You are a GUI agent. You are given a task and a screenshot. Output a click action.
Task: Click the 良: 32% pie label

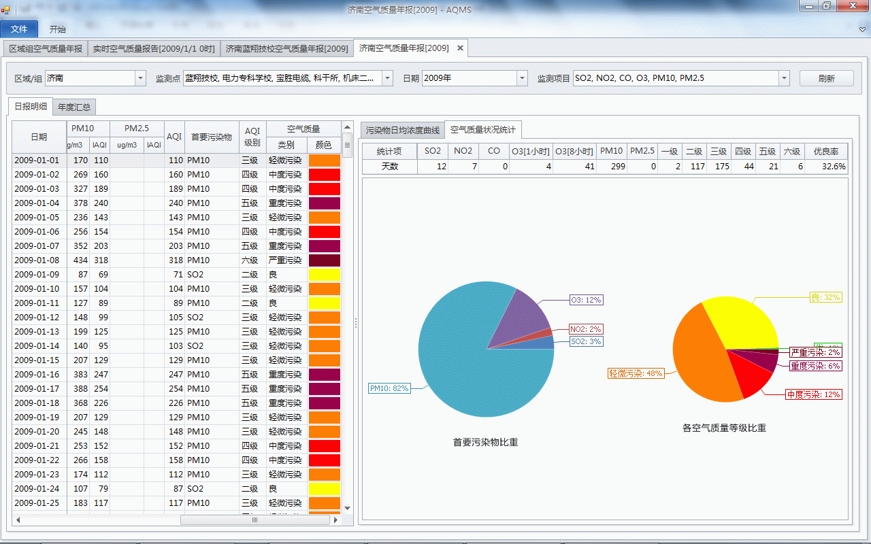(827, 297)
